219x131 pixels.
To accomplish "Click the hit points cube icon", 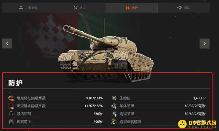I will tap(114, 98).
